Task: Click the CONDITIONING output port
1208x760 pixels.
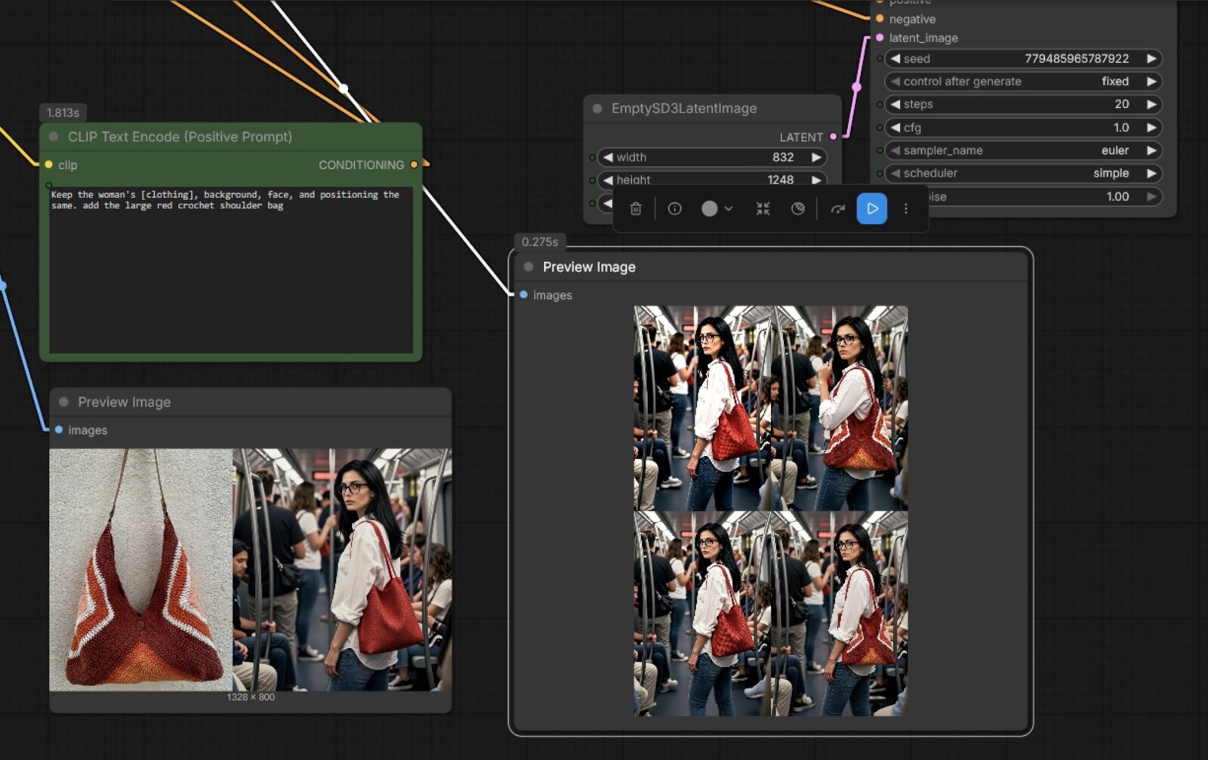Action: (x=414, y=165)
